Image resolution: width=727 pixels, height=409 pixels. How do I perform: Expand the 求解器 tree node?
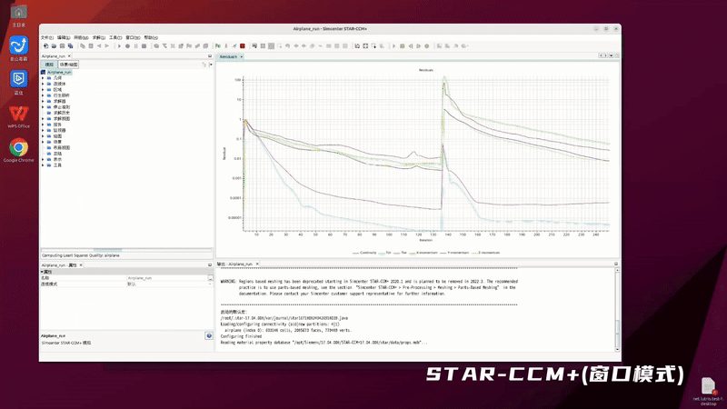43,101
